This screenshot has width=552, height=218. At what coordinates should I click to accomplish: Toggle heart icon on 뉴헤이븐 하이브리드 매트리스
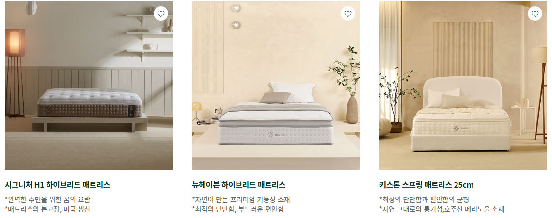348,14
